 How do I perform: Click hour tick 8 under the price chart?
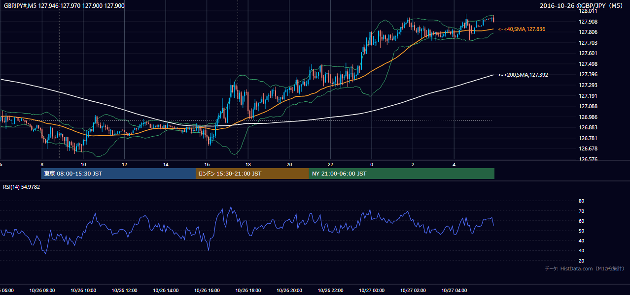point(42,164)
